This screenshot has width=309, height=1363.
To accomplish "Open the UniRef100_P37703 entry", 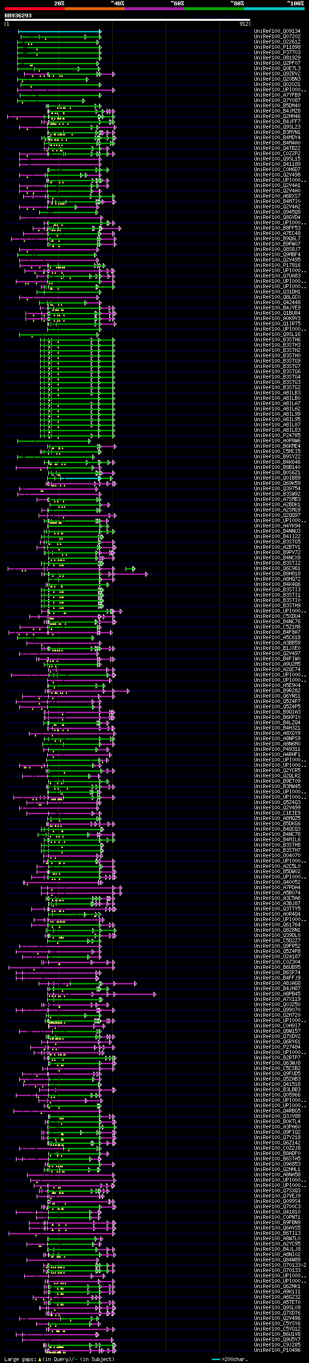I will [277, 52].
